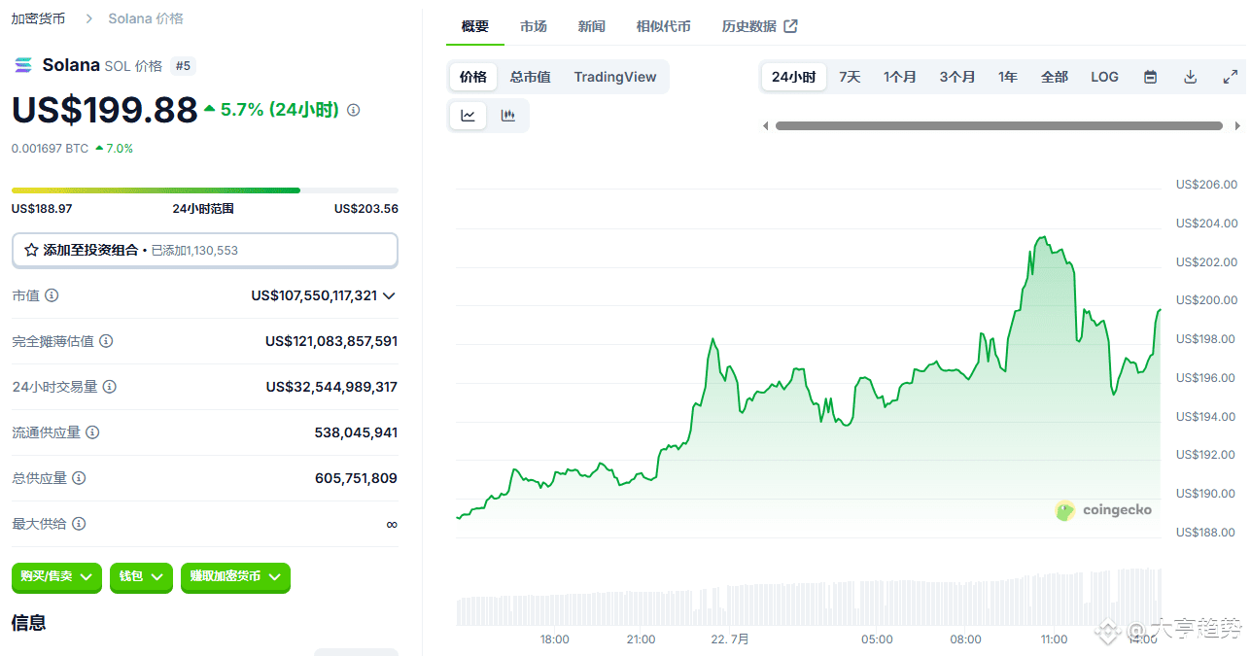The image size is (1251, 656).
Task: Open the 购买/售卖 dropdown
Action: click(x=56, y=577)
